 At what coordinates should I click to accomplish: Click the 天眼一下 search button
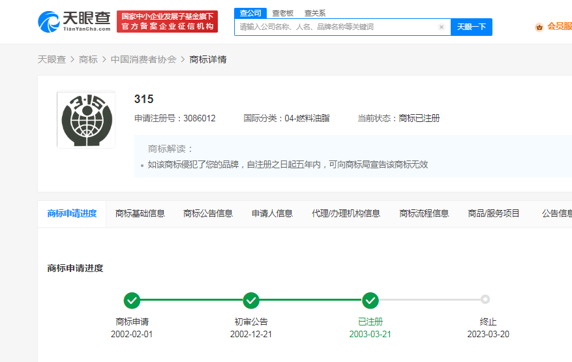472,27
